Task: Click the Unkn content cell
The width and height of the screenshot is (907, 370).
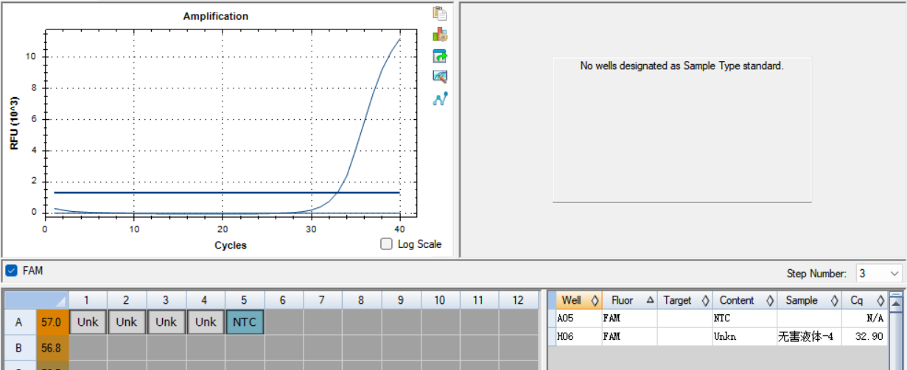Action: tap(744, 336)
